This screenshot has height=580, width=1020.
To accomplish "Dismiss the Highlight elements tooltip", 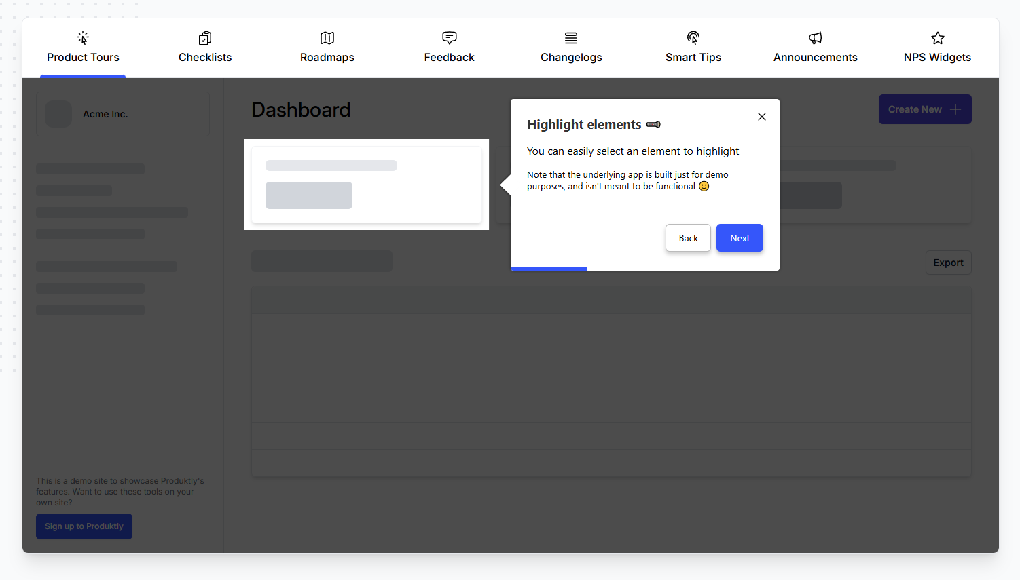I will [x=761, y=116].
